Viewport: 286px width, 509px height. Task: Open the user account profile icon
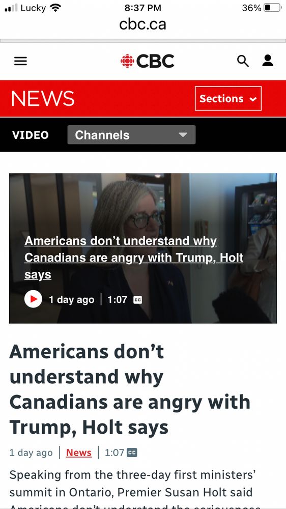pyautogui.click(x=268, y=61)
